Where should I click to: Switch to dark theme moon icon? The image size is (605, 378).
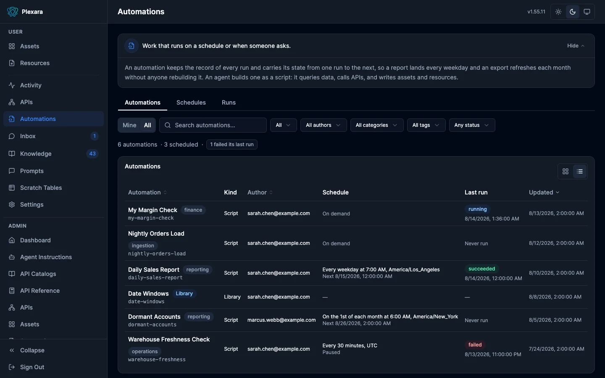click(x=573, y=12)
